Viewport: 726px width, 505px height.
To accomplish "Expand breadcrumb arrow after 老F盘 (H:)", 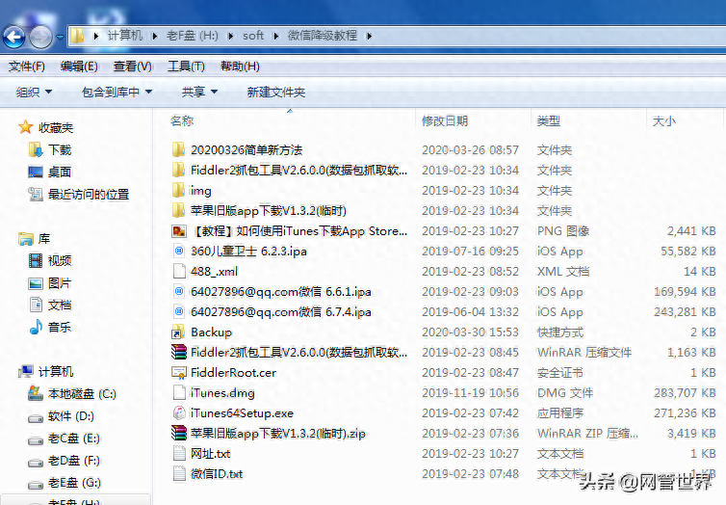I will click(x=230, y=36).
